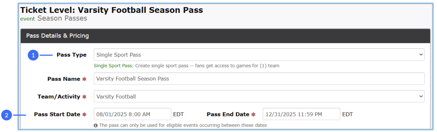Click the green "event" link
This screenshot has height=132, width=437.
pyautogui.click(x=27, y=19)
